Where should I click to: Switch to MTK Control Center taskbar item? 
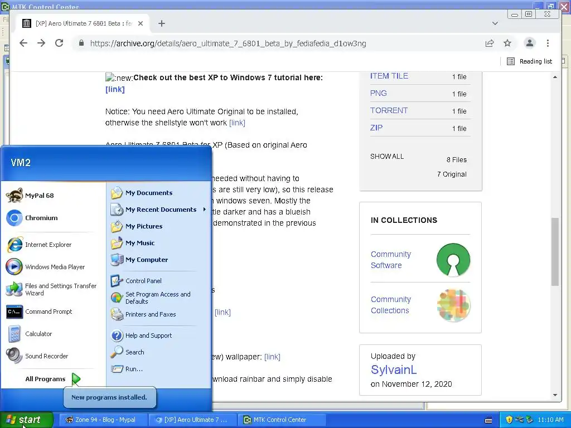(282, 420)
